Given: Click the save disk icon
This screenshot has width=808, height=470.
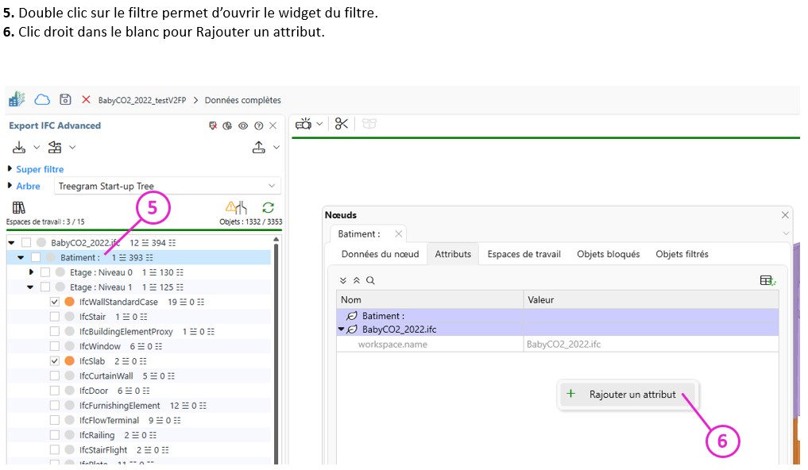Looking at the screenshot, I should pos(65,99).
